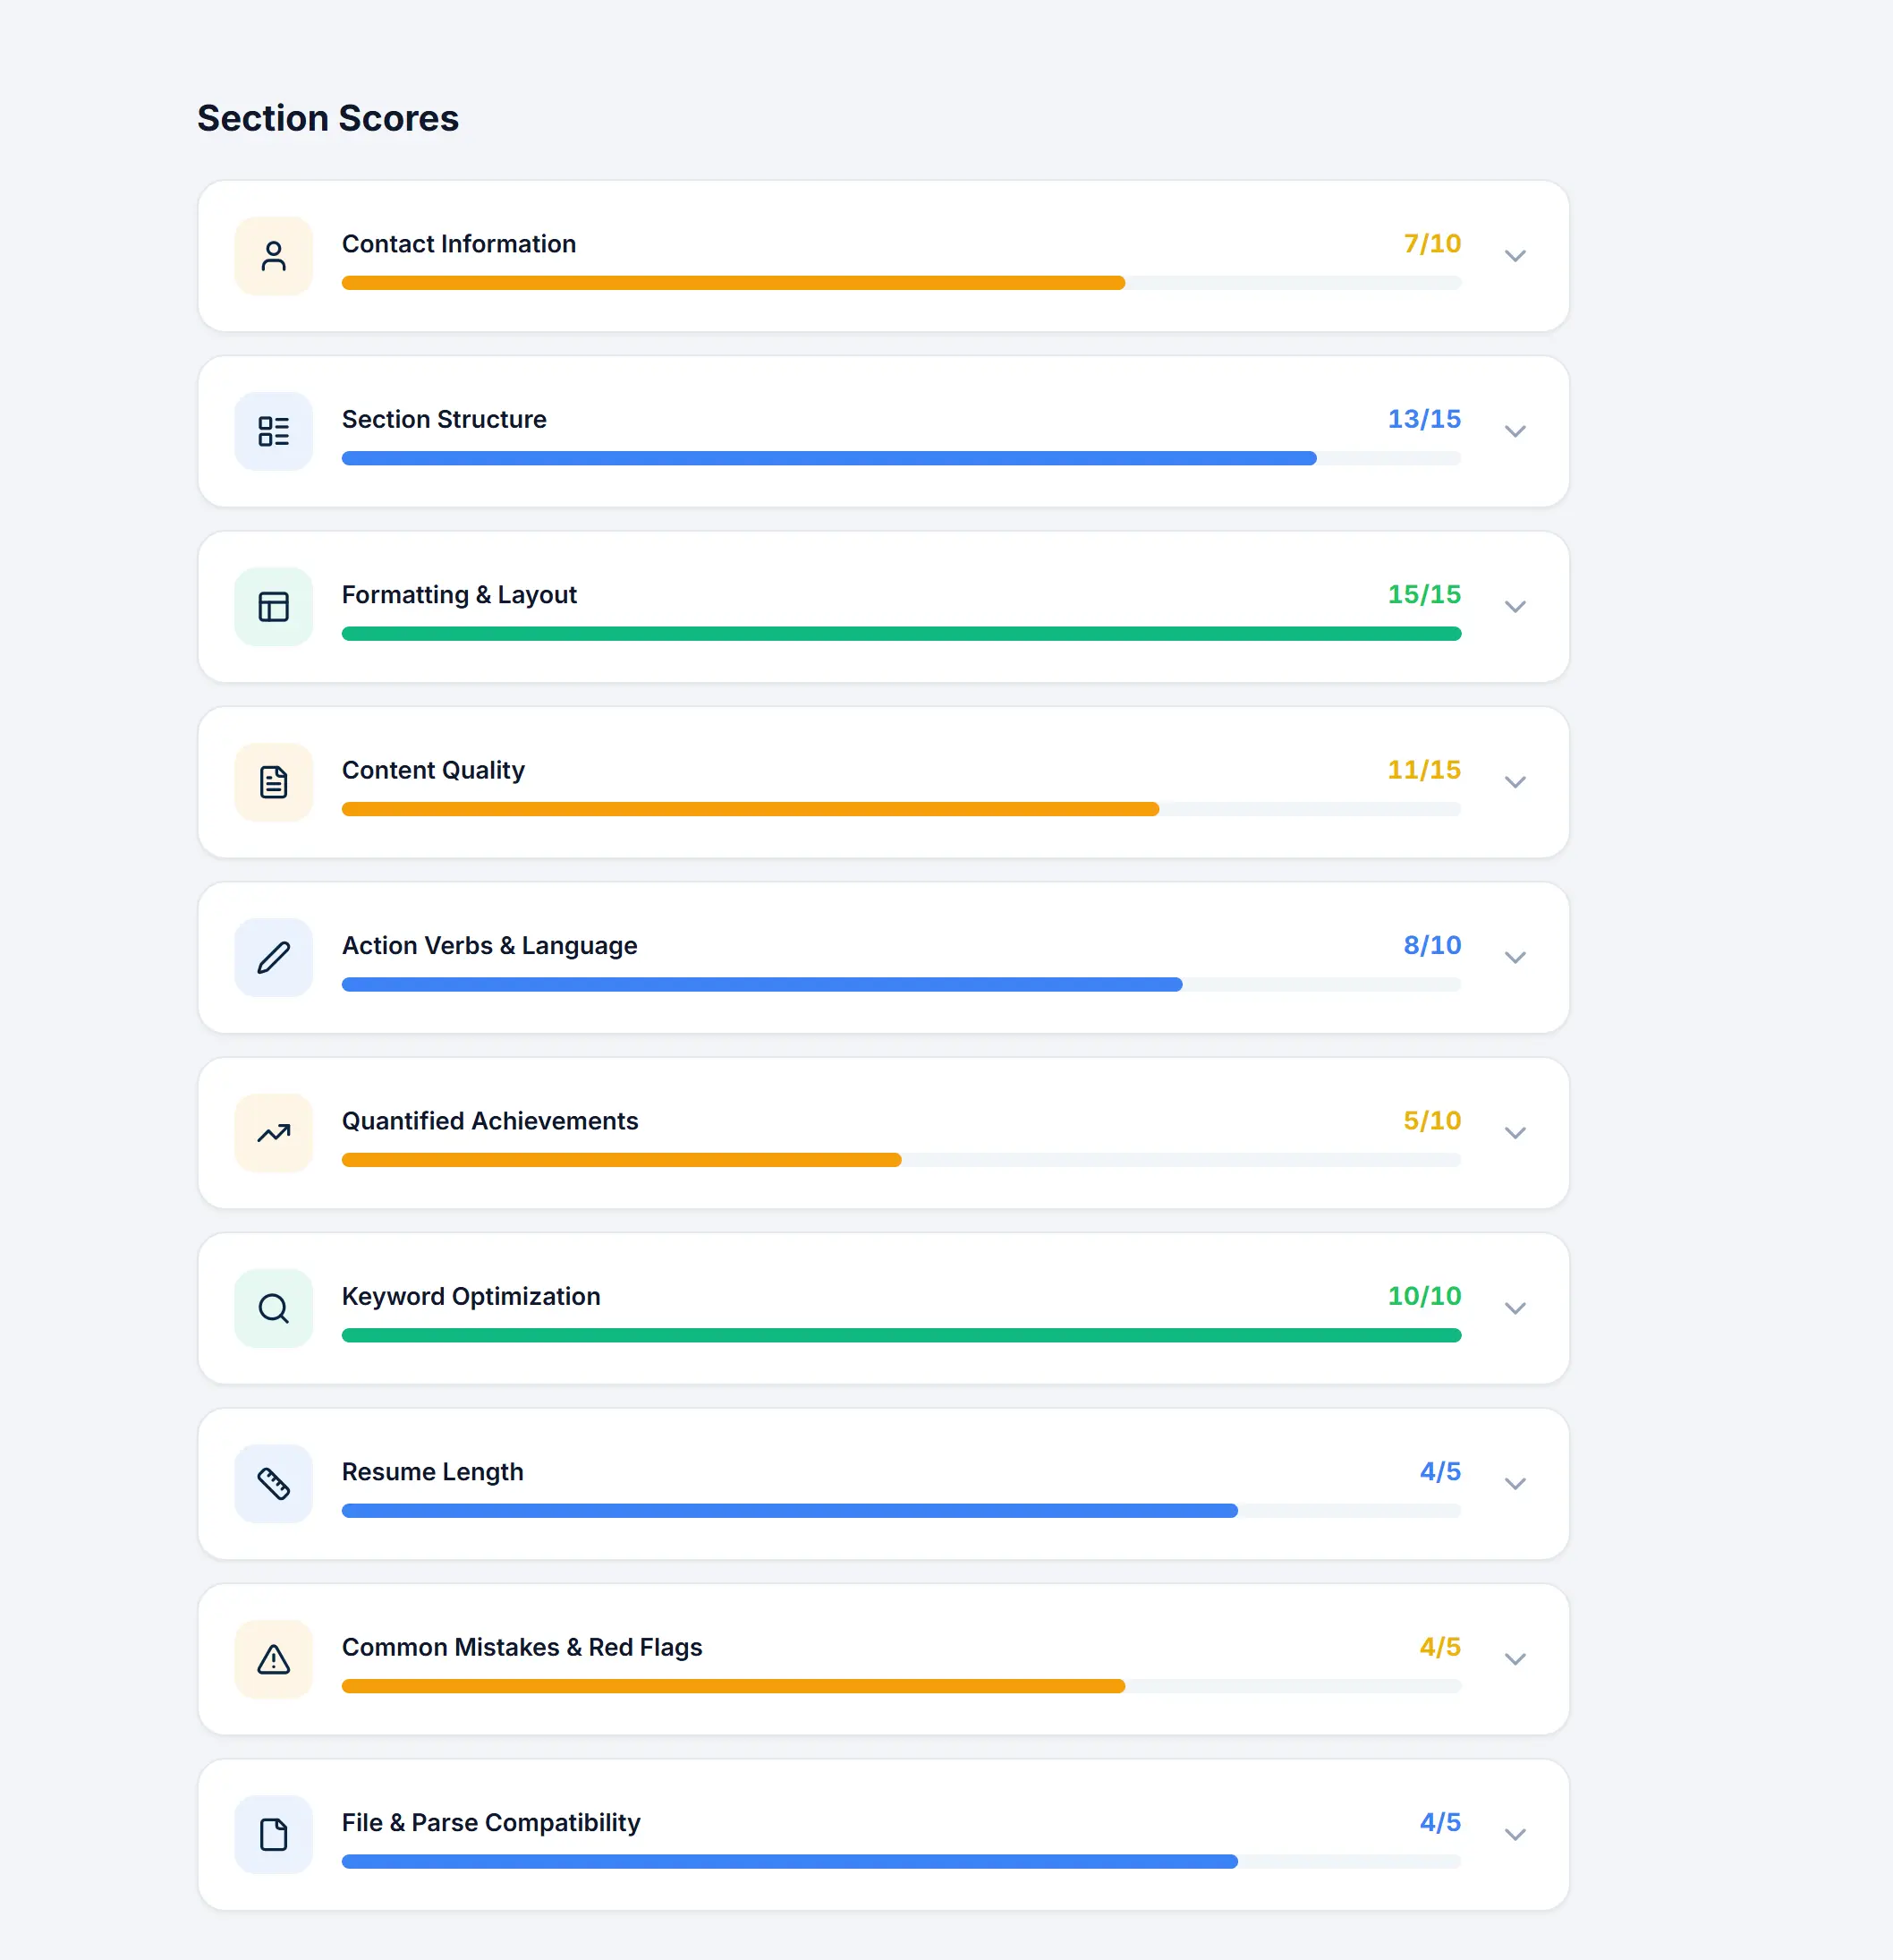Click the 11/15 score value
Image resolution: width=1893 pixels, height=1960 pixels.
(x=1424, y=770)
